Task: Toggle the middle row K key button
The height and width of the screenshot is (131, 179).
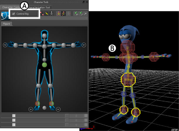Action: (x=14, y=120)
